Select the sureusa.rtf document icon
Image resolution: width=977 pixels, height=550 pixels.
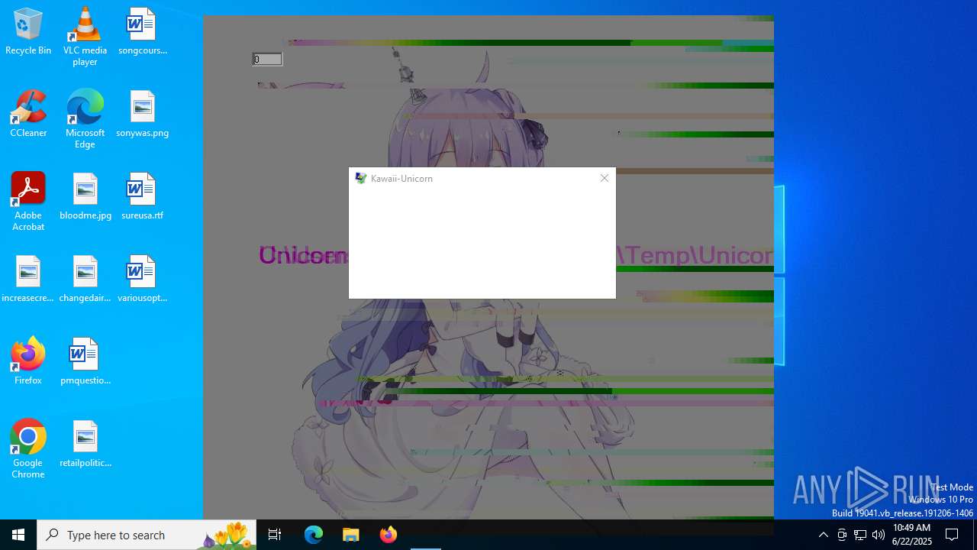[142, 196]
